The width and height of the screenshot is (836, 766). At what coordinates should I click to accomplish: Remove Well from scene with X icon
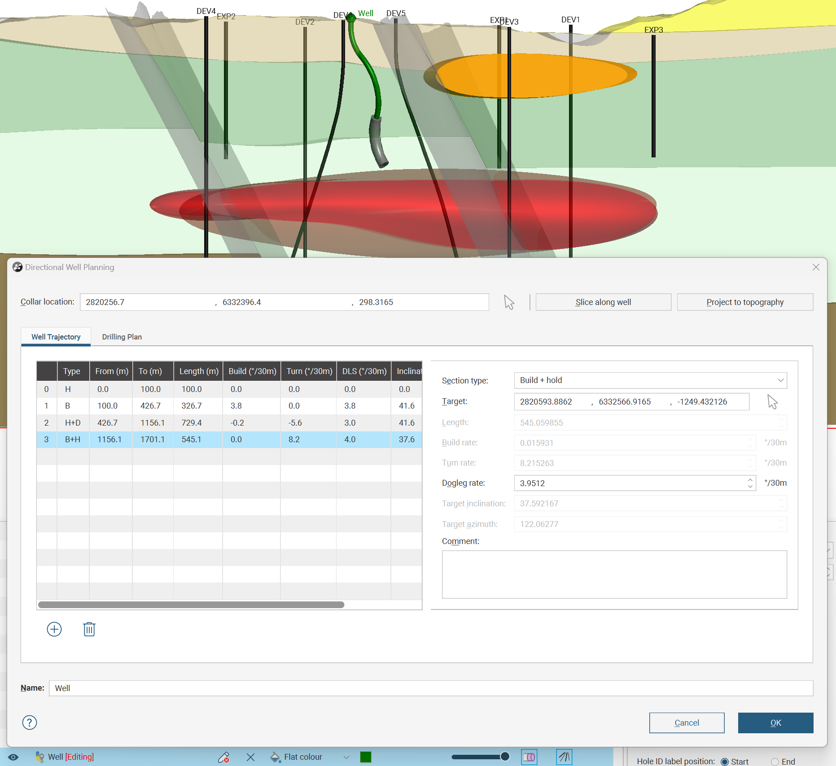click(250, 757)
